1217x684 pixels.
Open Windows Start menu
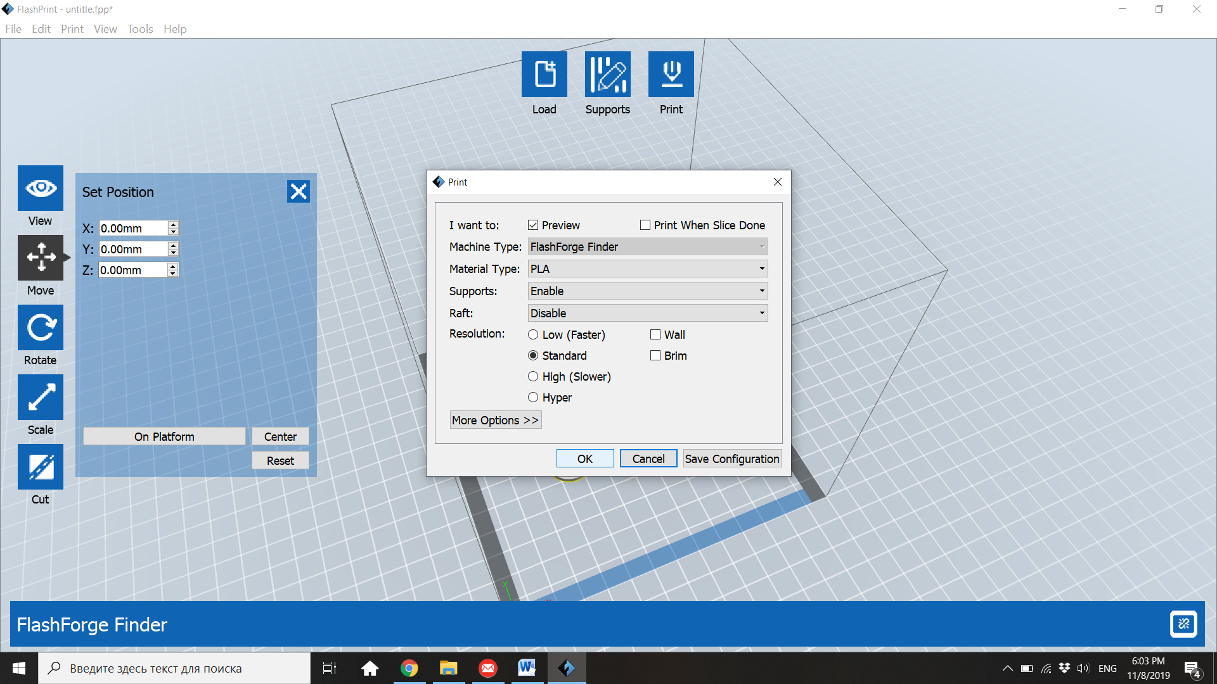(19, 668)
